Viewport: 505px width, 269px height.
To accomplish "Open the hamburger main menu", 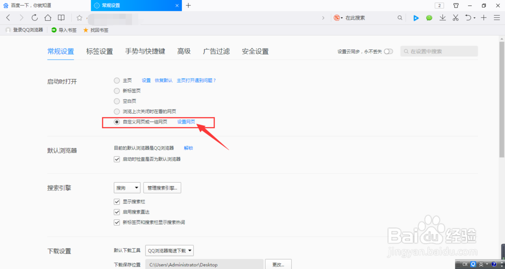I will tap(496, 18).
